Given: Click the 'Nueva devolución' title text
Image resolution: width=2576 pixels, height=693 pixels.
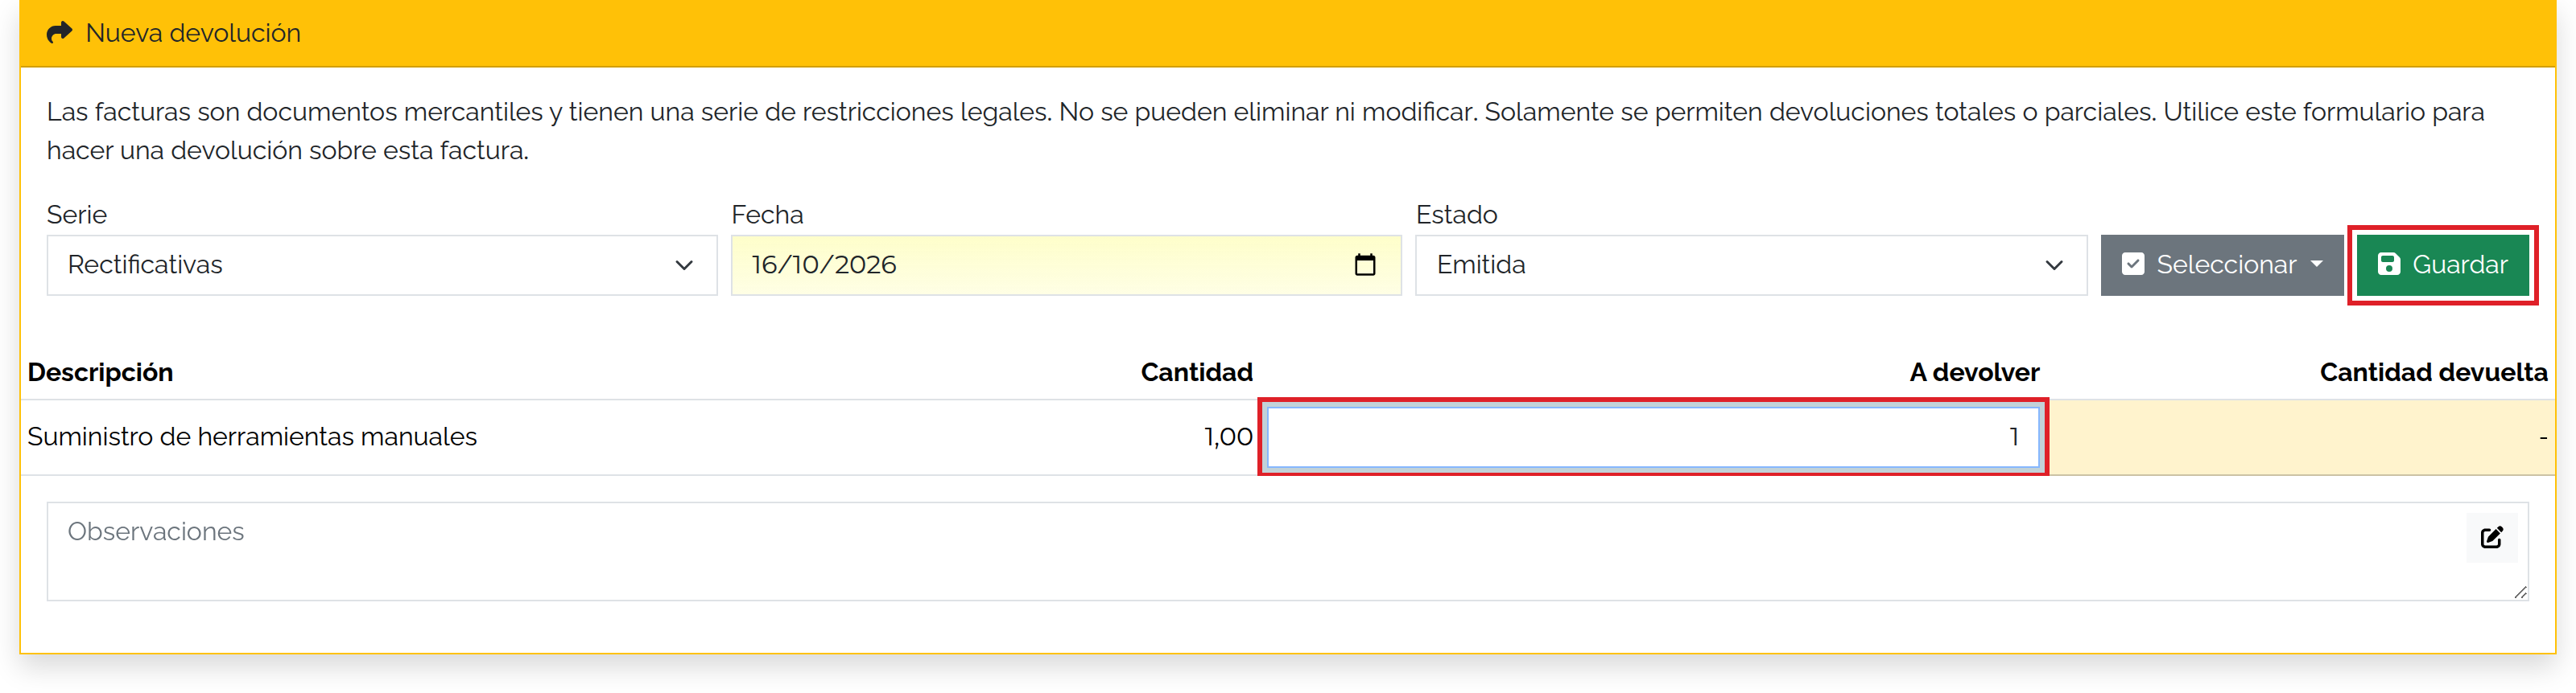Looking at the screenshot, I should tap(193, 33).
